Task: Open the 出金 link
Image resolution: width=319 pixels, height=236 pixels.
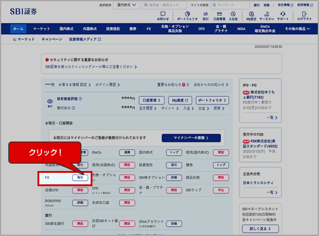Action: tap(203, 108)
